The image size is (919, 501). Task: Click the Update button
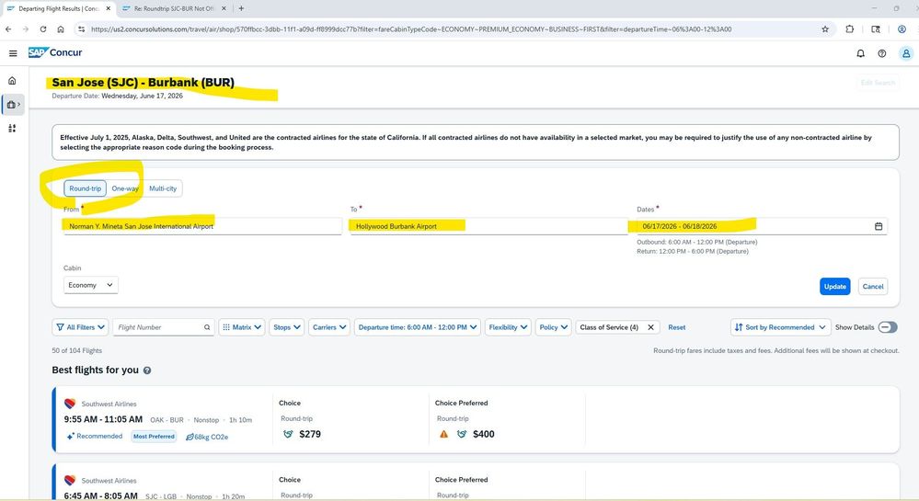point(835,287)
